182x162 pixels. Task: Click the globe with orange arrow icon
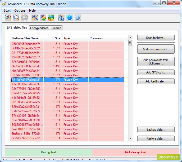coord(51,18)
